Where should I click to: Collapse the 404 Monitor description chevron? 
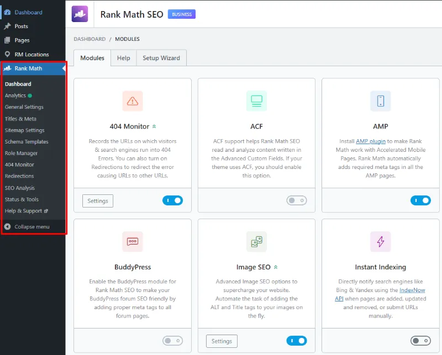(154, 125)
